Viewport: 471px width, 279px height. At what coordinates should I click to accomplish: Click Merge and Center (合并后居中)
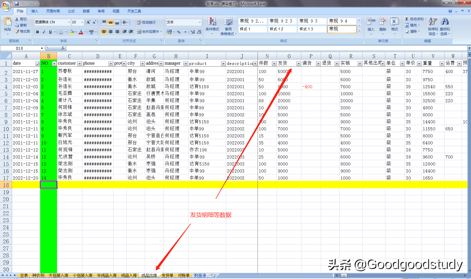(x=149, y=32)
